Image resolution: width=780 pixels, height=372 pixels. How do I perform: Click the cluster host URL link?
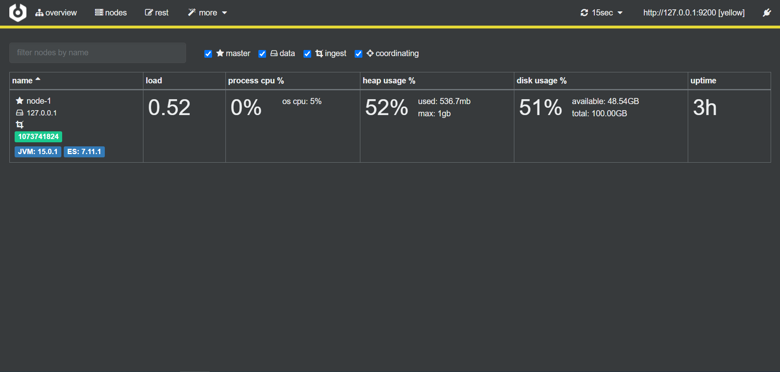(x=693, y=13)
